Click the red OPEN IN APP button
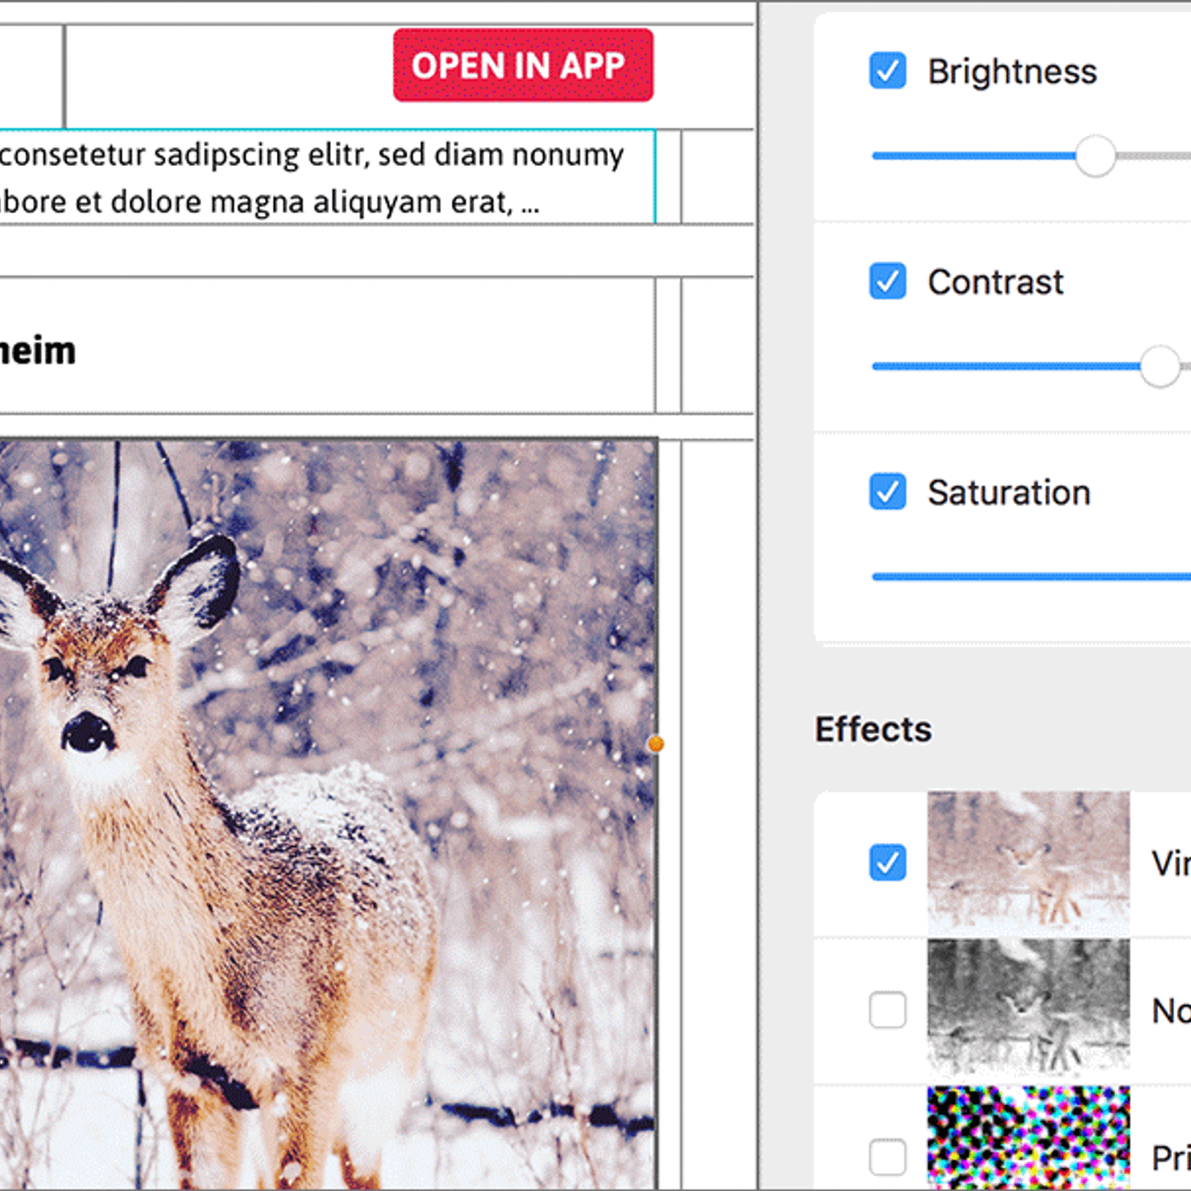 pyautogui.click(x=523, y=66)
